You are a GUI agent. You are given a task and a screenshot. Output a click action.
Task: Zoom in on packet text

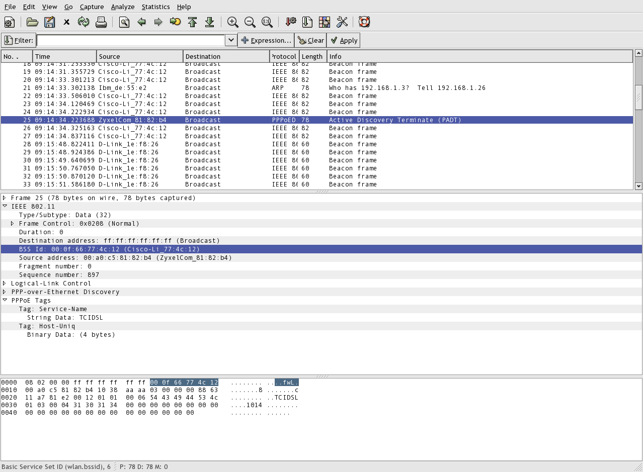tap(232, 22)
